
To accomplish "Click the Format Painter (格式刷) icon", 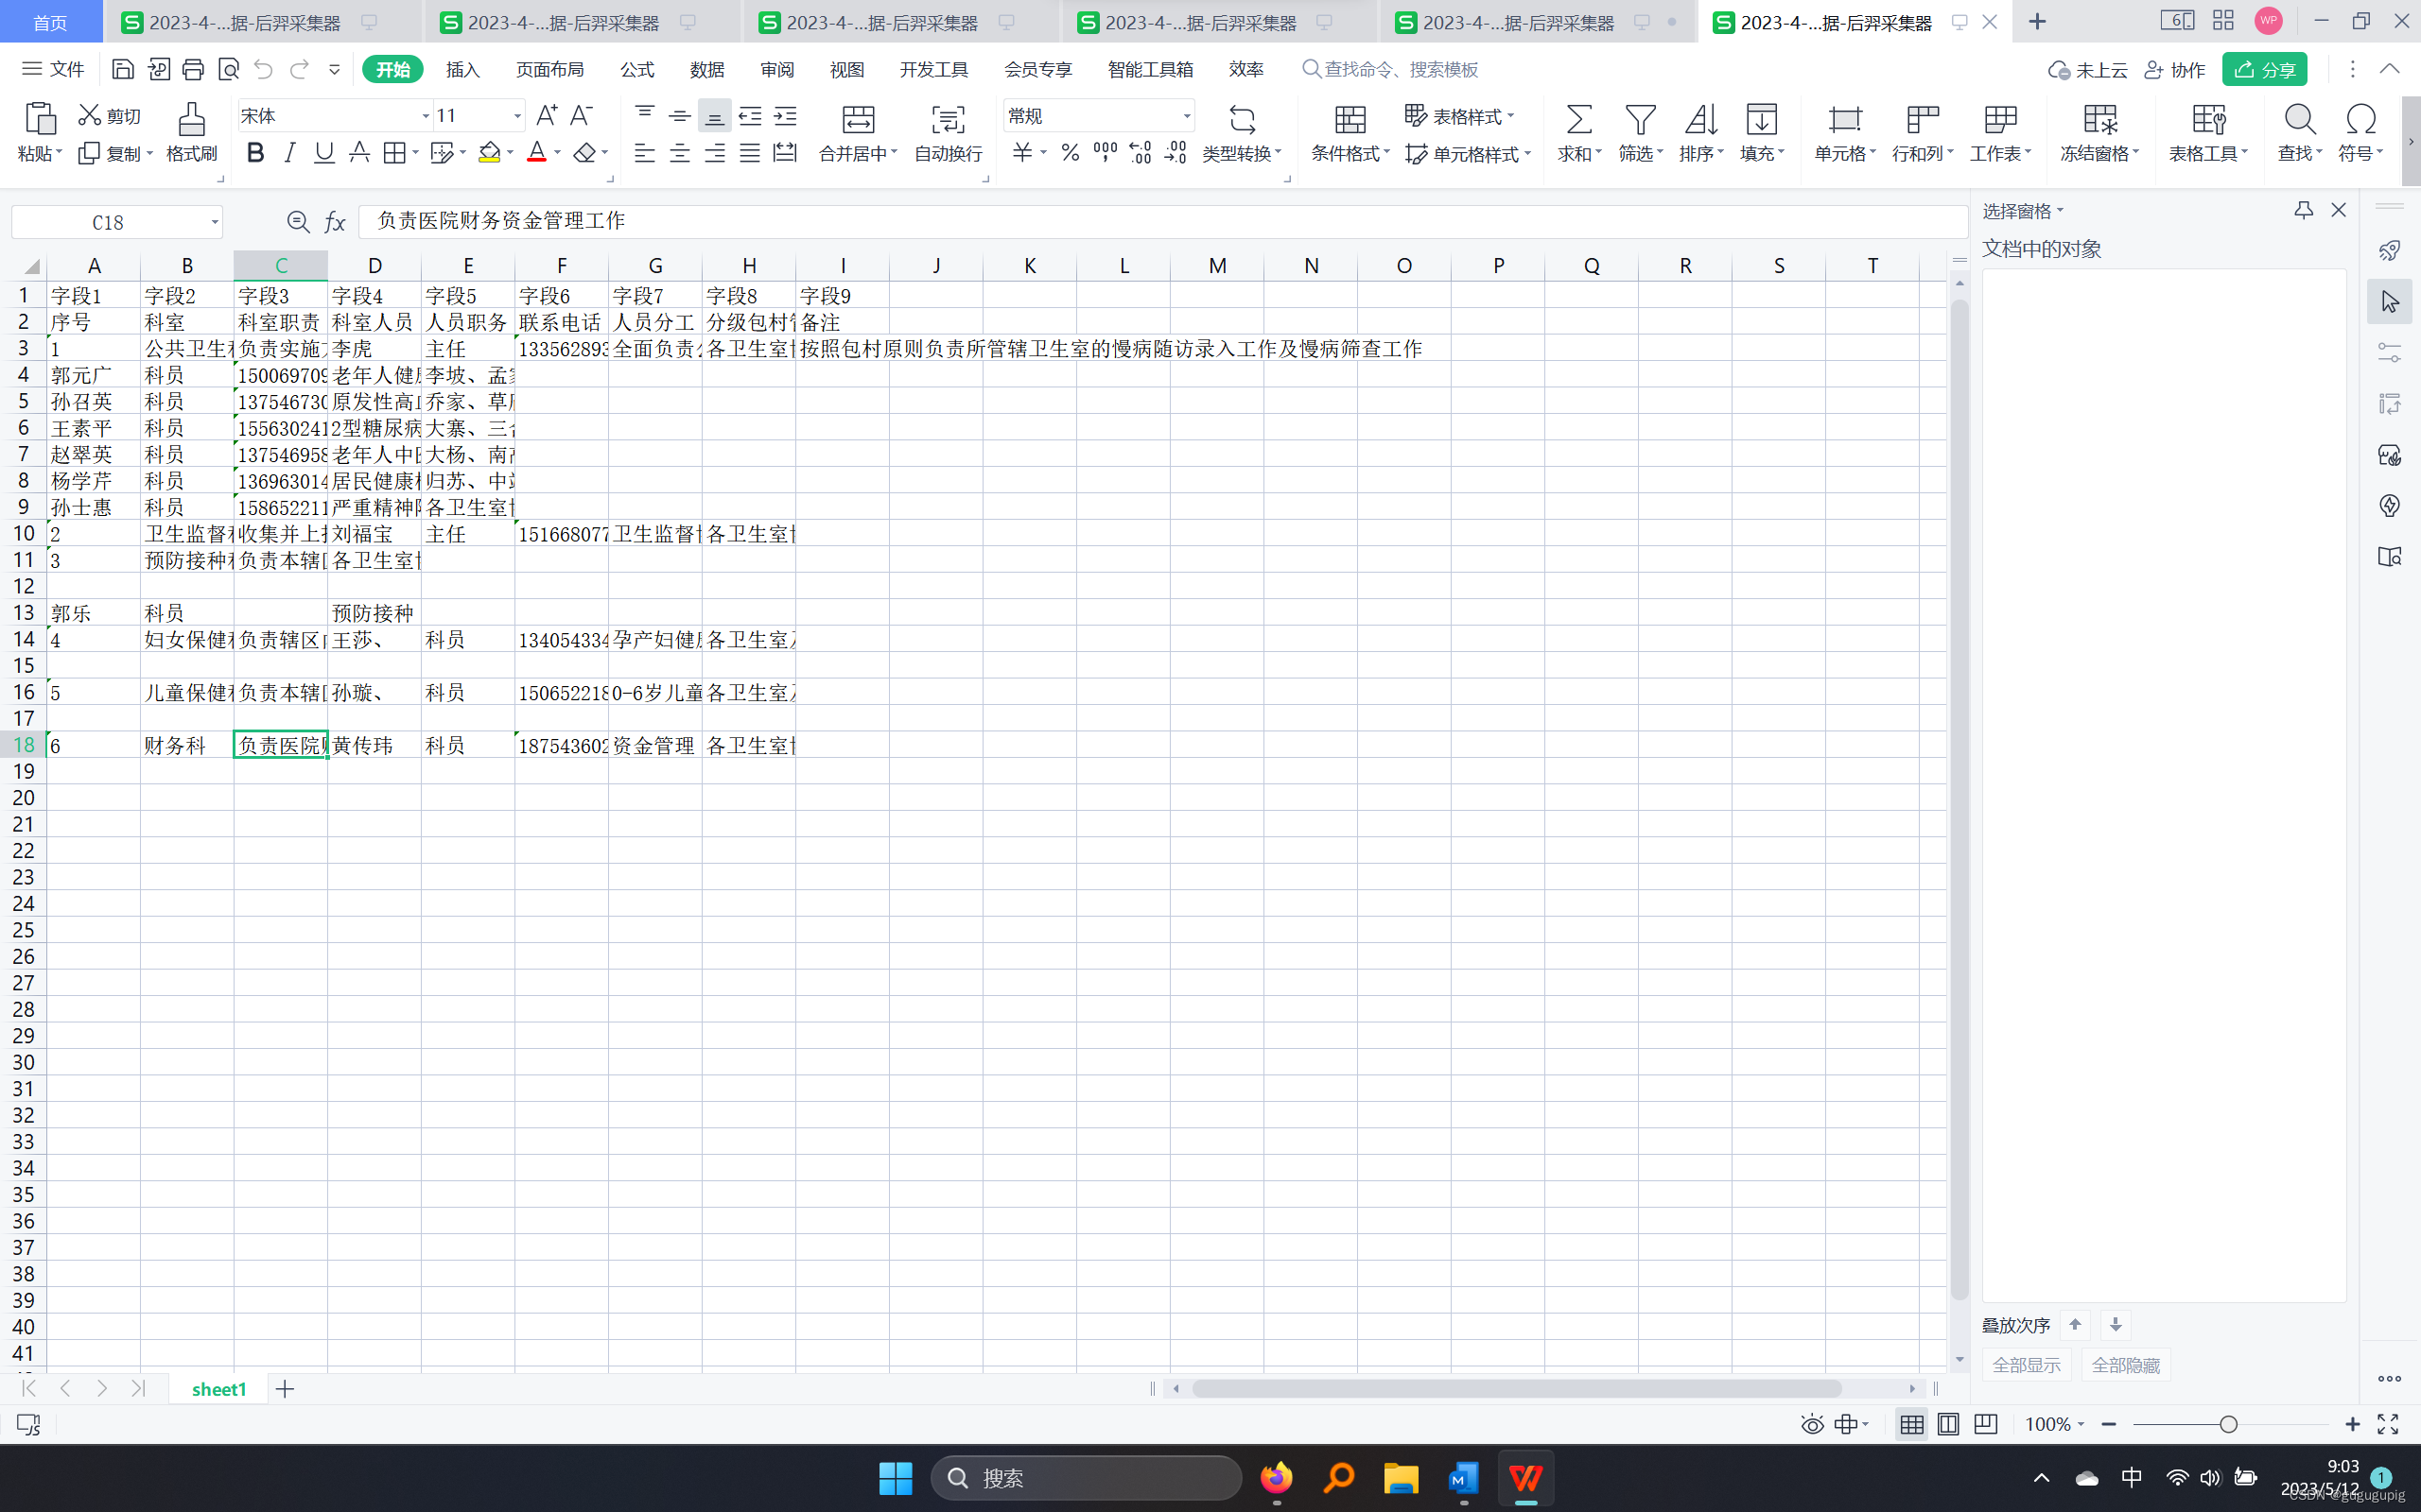I will (191, 120).
